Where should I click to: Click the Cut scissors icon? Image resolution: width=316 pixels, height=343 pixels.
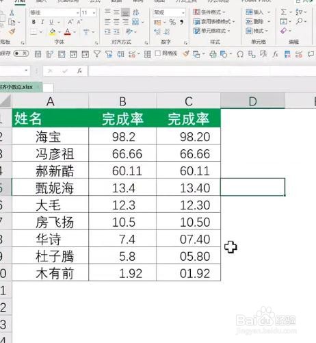(x=12, y=13)
